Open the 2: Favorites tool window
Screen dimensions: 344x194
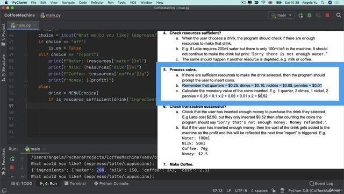click(x=3, y=162)
